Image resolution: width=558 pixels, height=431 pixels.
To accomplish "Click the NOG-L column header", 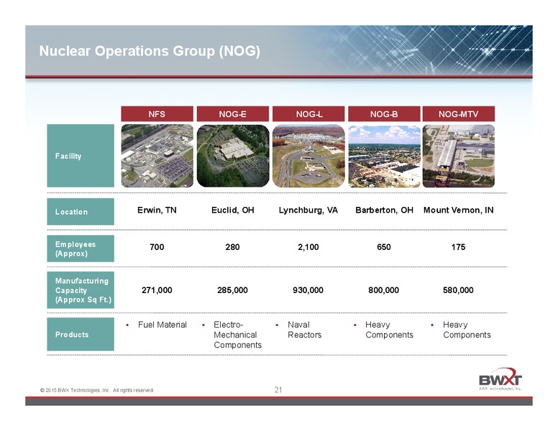I will pyautogui.click(x=308, y=113).
